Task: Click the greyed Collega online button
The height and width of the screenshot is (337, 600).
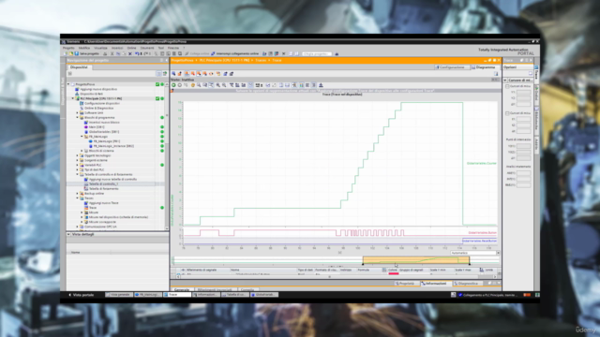Action: pos(198,54)
